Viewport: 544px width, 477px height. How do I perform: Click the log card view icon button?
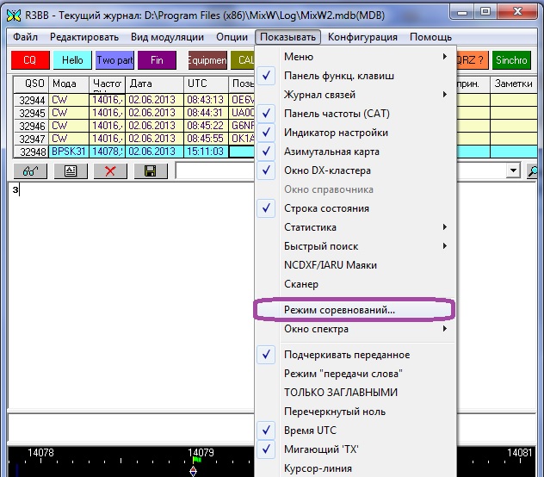70,170
